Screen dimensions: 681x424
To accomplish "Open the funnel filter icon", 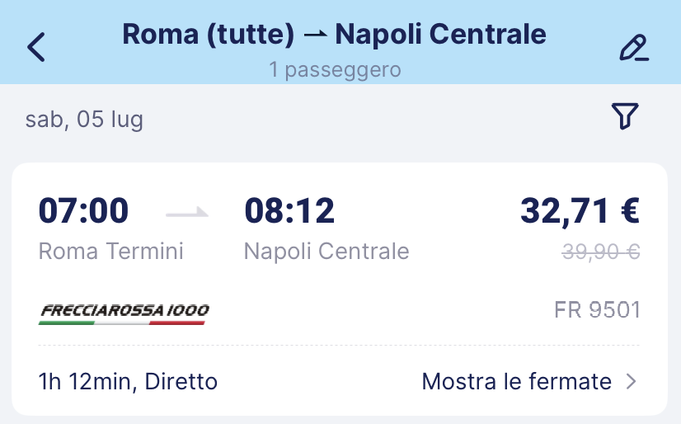I will pyautogui.click(x=625, y=116).
